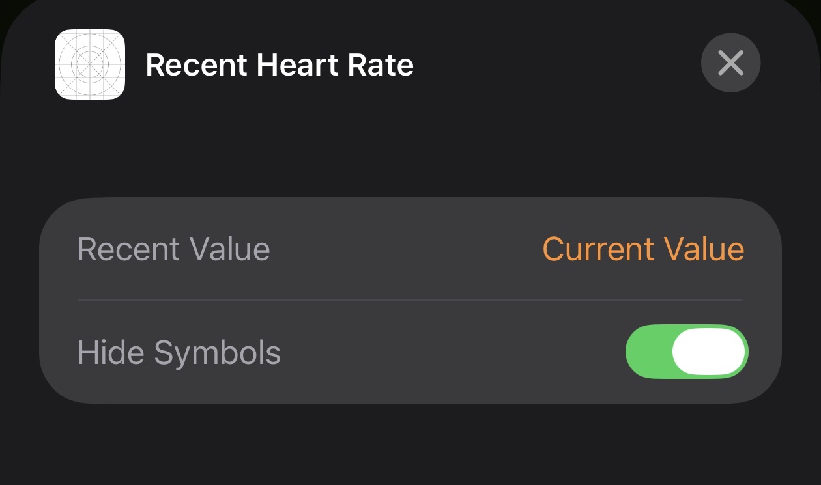
Task: Tap the X icon in header
Action: click(x=730, y=63)
